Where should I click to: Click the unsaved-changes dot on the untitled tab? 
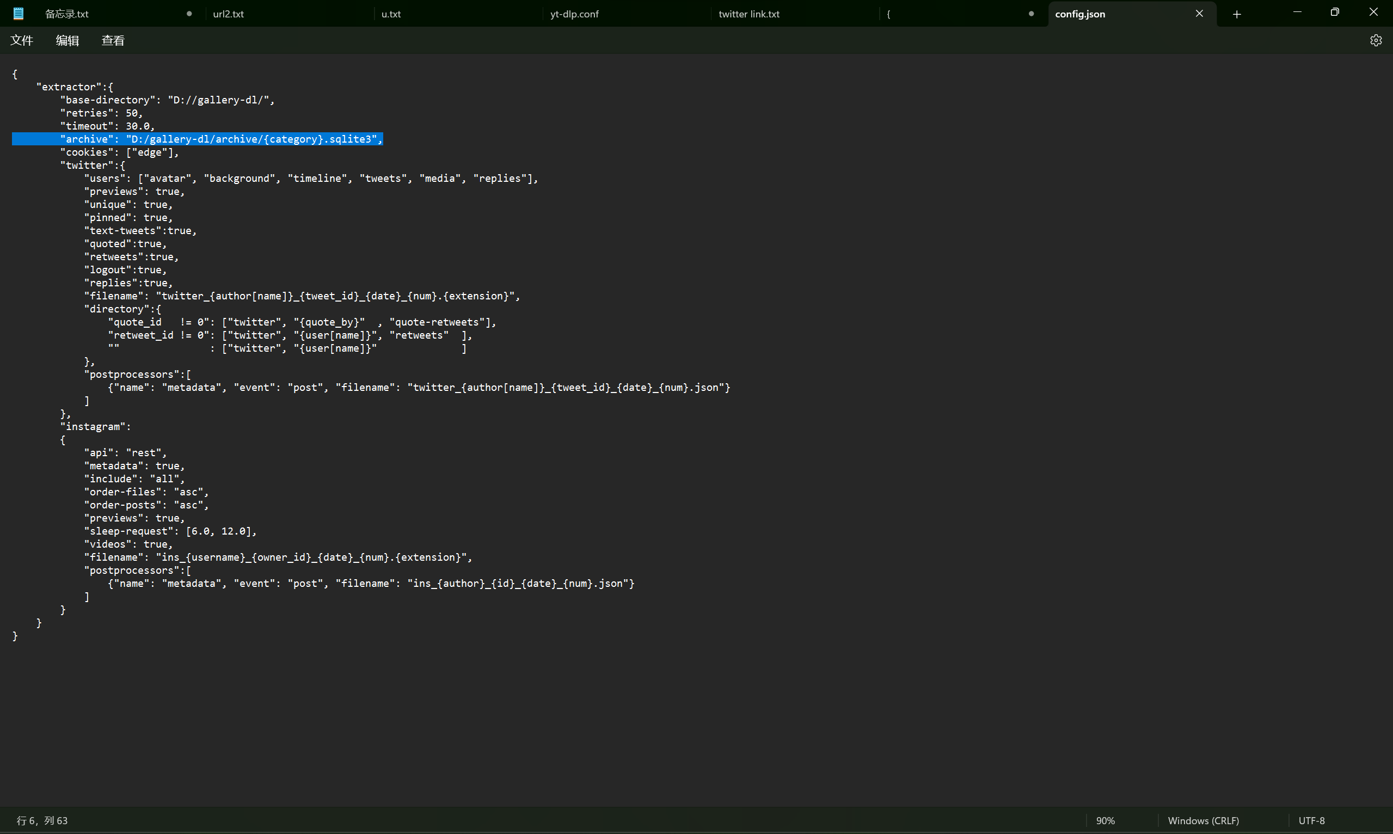tap(1031, 14)
